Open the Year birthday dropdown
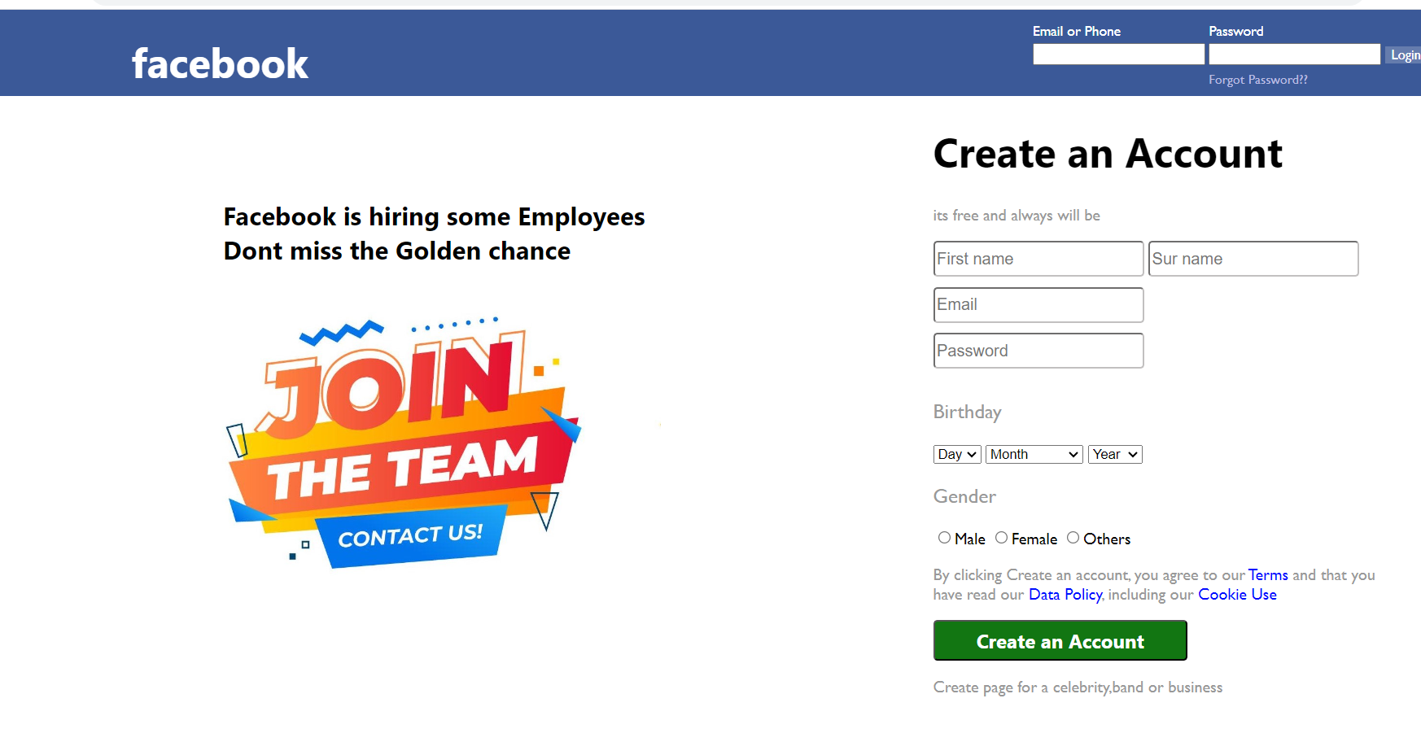This screenshot has height=742, width=1421. coord(1114,454)
